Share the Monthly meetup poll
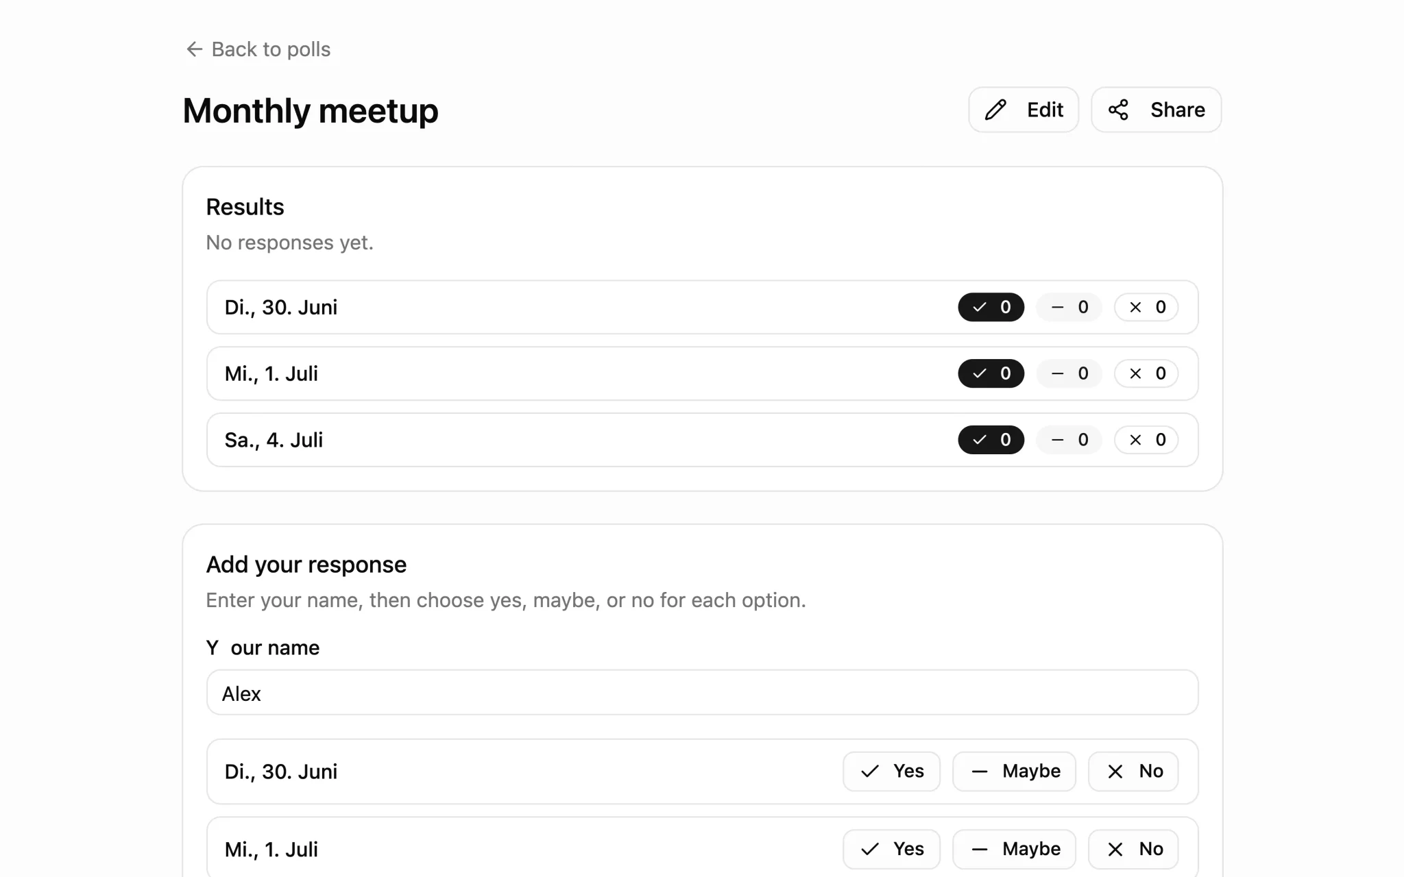This screenshot has height=877, width=1404. (1157, 110)
